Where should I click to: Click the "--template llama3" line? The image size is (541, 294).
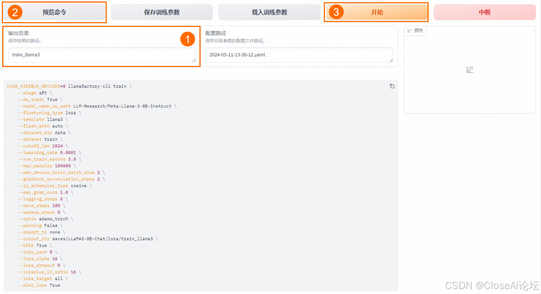pyautogui.click(x=42, y=119)
